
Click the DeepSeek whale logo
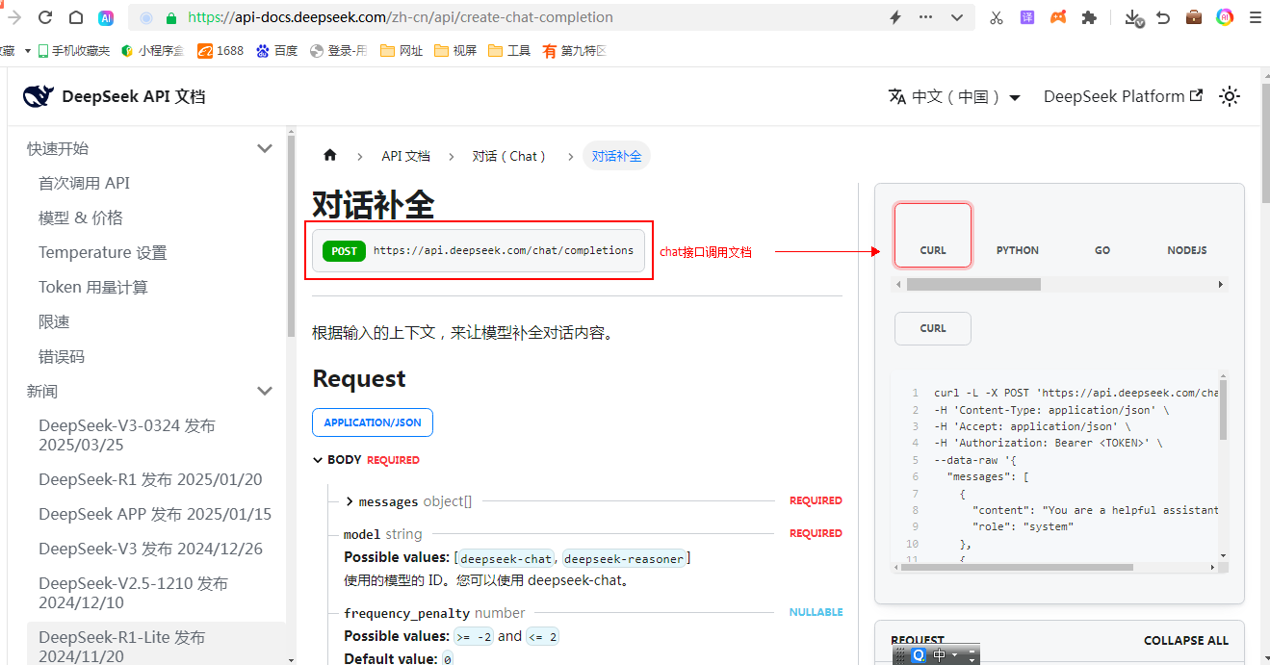tap(38, 96)
